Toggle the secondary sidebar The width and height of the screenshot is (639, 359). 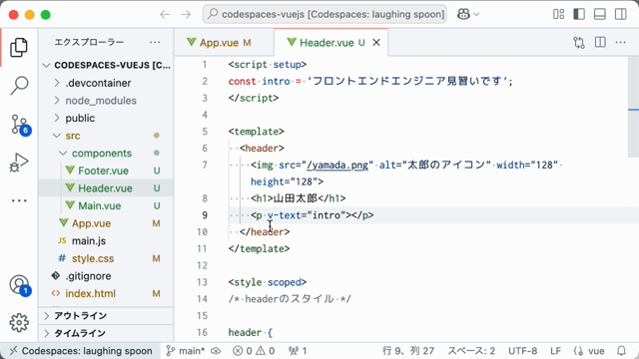[x=621, y=14]
